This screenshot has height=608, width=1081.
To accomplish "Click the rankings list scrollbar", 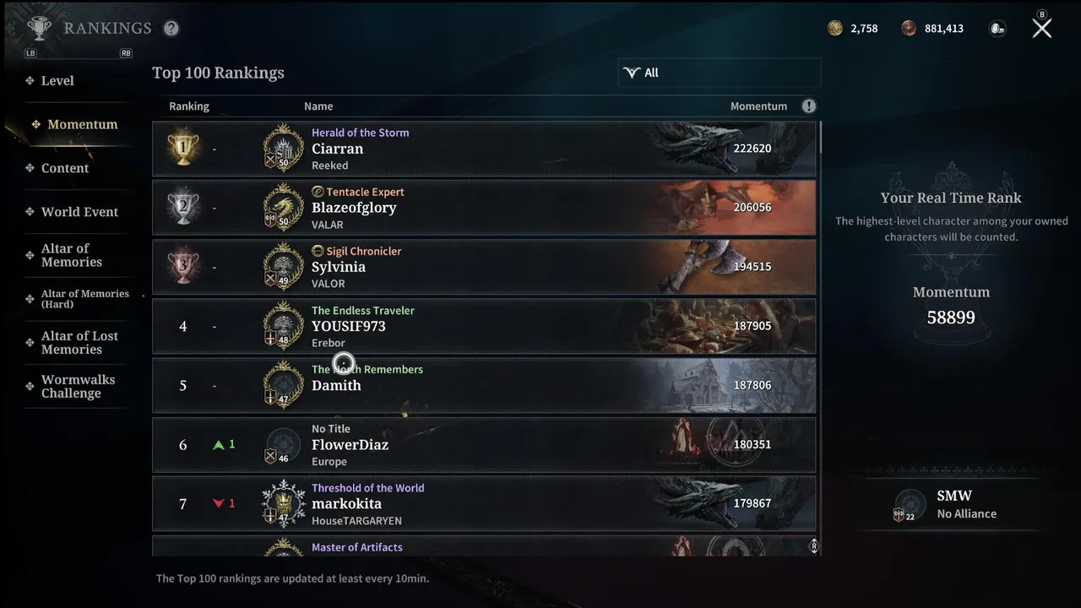I will (x=819, y=136).
